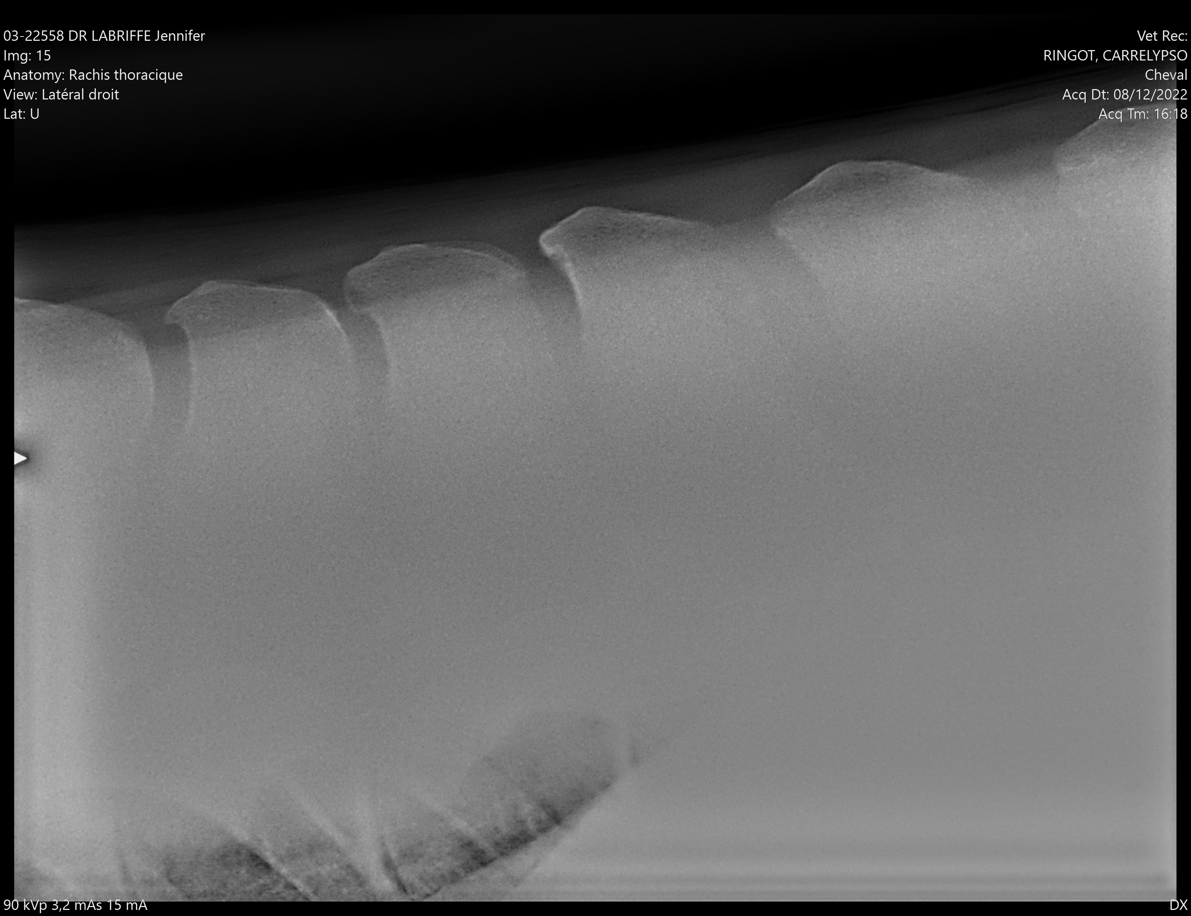Click the 'View: Latéral droit' label
This screenshot has width=1191, height=916.
(61, 94)
